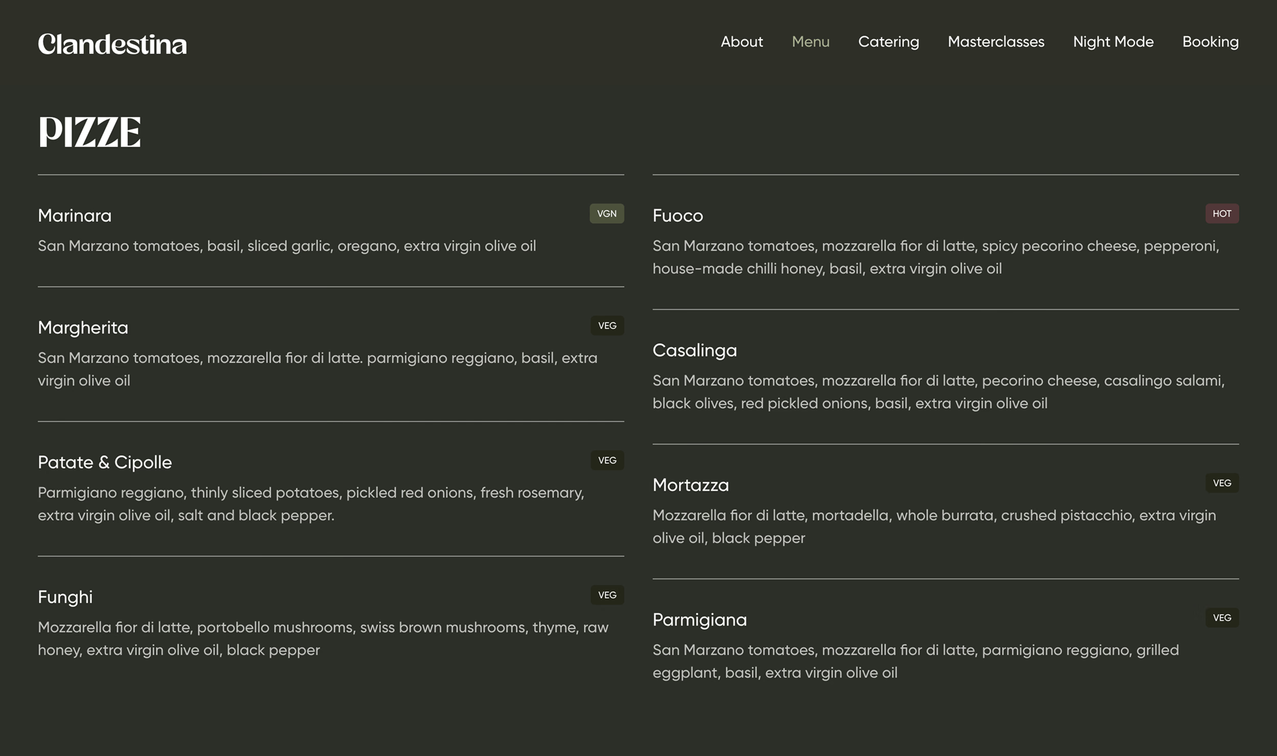Click the Fuoco pizza name

coord(677,215)
